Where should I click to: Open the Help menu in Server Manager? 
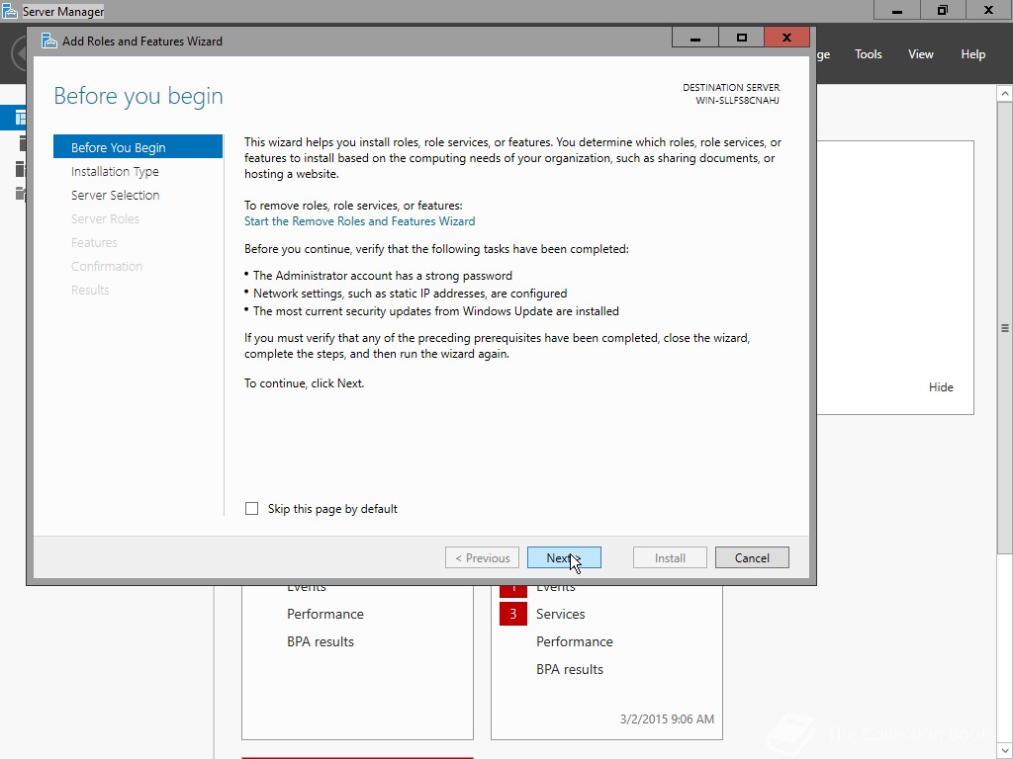(973, 54)
